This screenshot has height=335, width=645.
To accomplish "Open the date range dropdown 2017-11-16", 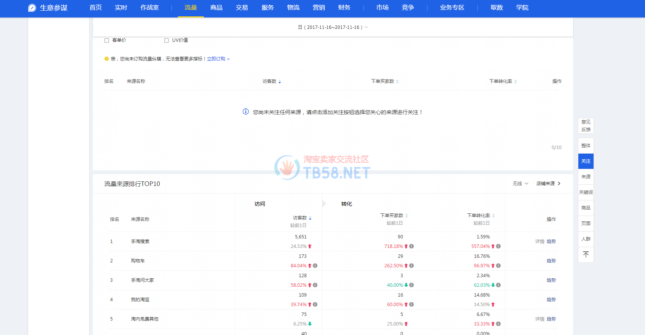I will [333, 27].
